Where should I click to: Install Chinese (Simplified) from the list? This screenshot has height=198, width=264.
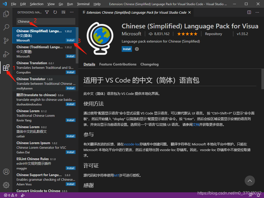pyautogui.click(x=70, y=40)
